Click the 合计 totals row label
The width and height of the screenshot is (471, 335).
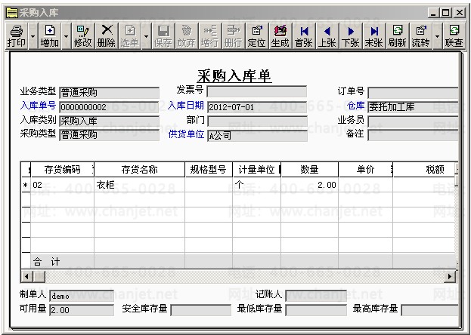pos(46,262)
